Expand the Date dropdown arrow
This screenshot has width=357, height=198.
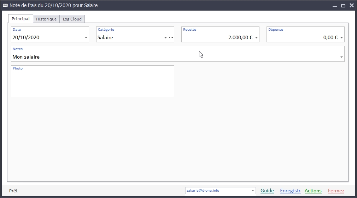tap(86, 38)
